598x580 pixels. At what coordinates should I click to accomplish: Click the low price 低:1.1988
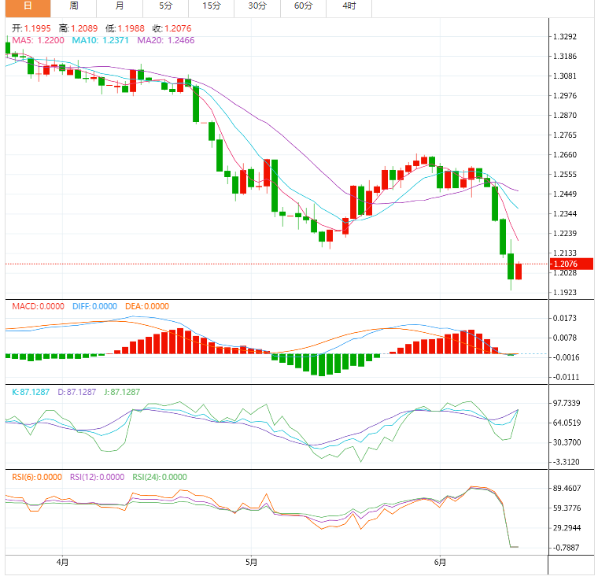tap(125, 28)
